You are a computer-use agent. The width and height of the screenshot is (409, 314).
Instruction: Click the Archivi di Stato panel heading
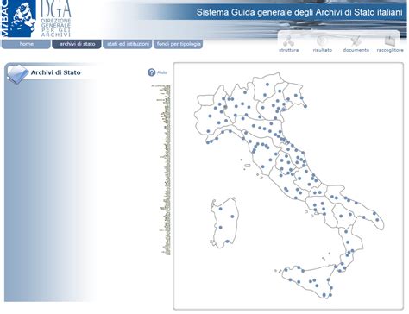click(x=55, y=72)
